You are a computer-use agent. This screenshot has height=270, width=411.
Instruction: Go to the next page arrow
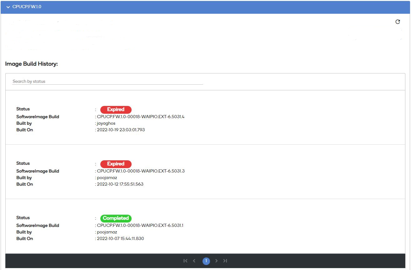coord(216,261)
